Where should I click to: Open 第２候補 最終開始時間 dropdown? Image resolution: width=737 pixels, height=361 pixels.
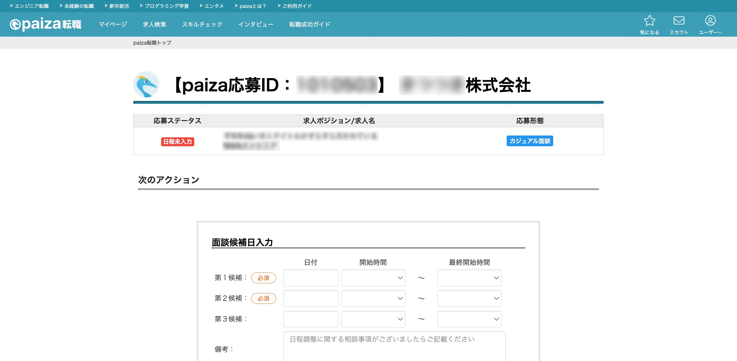[469, 298]
